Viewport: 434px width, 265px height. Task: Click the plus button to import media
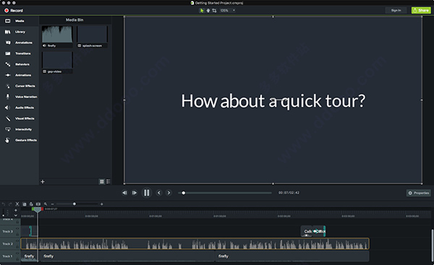click(43, 181)
